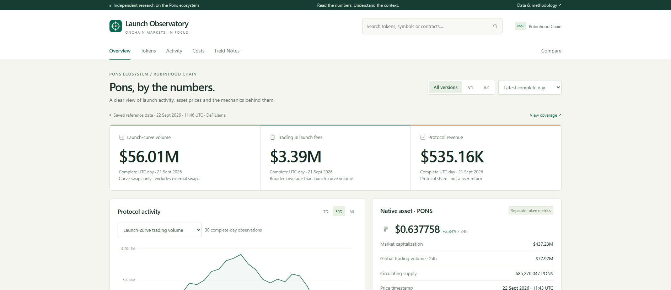This screenshot has width=671, height=290.
Task: Open Data & methodology link
Action: (x=539, y=5)
